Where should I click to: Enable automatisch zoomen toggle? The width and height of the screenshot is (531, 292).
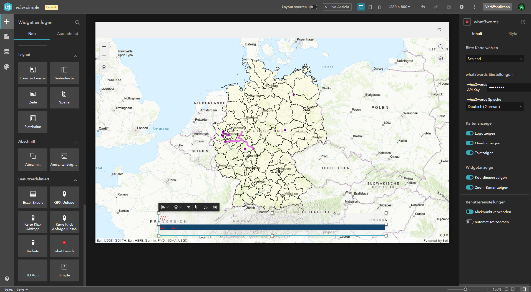469,222
